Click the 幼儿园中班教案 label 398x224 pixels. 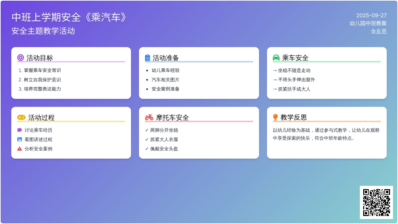368,23
